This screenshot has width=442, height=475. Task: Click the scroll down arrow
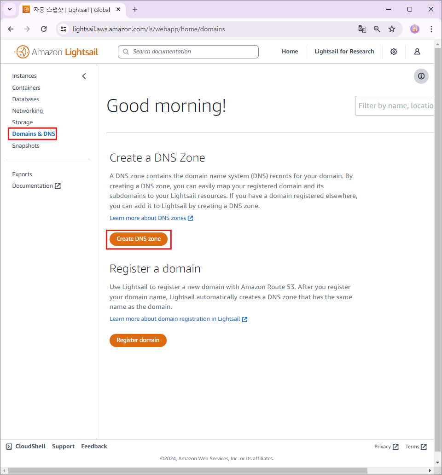tap(437, 463)
